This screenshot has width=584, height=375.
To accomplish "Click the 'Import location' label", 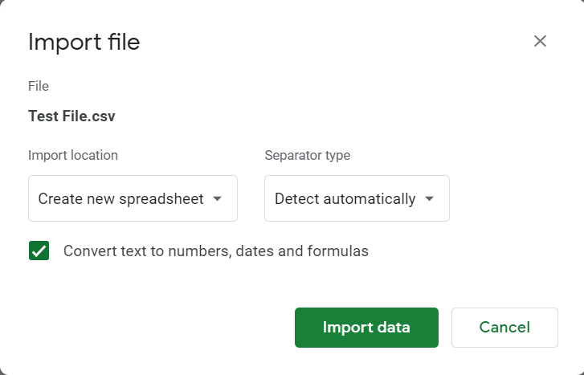I will pyautogui.click(x=73, y=155).
